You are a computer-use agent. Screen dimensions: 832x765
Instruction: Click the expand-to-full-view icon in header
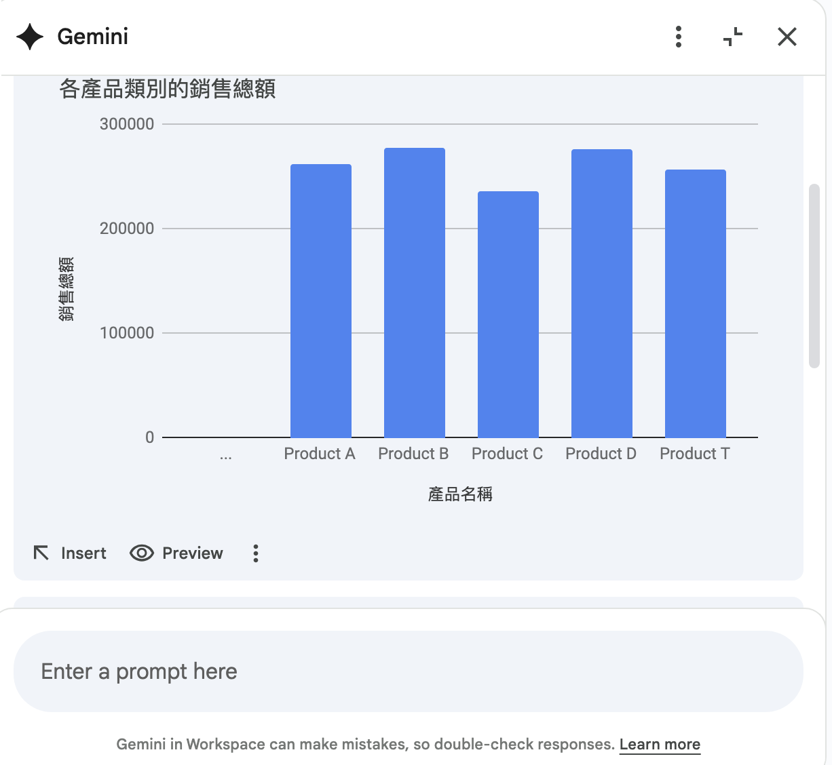[x=732, y=37]
